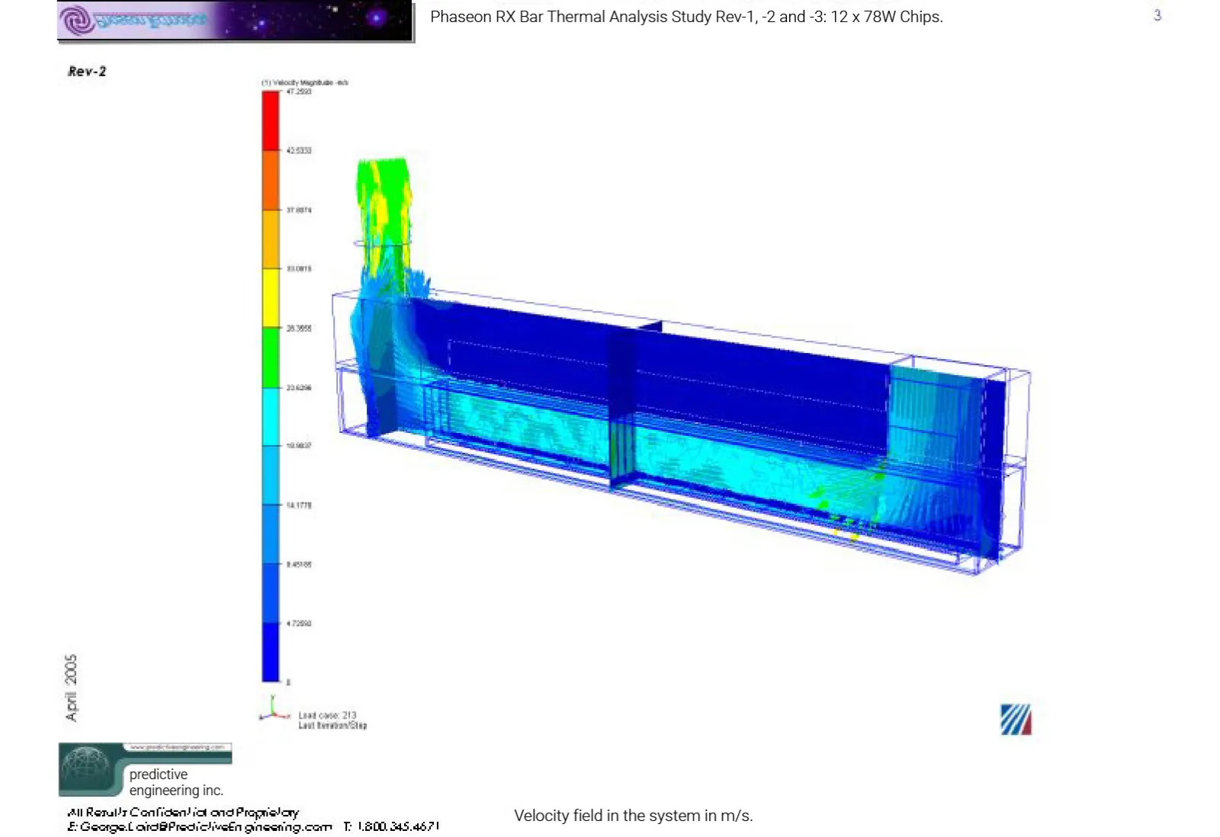Click the 14.1778 legend value
The image size is (1220, 837).
click(299, 505)
